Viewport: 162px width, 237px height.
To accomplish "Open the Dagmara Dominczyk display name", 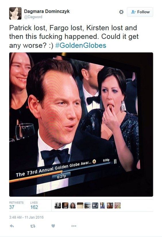I will tap(47, 11).
